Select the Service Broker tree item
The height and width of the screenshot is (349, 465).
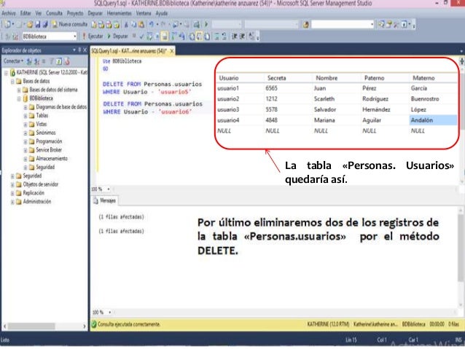49,150
